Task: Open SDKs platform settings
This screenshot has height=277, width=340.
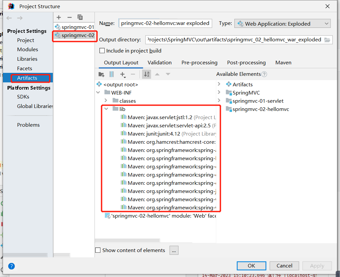Action: point(23,97)
